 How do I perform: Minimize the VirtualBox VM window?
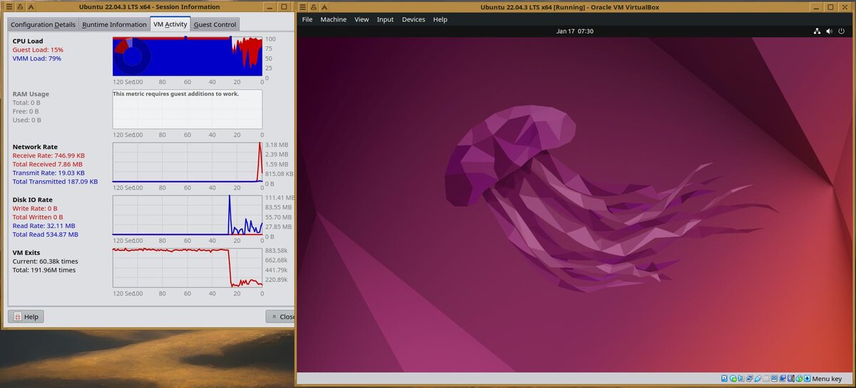(816, 7)
